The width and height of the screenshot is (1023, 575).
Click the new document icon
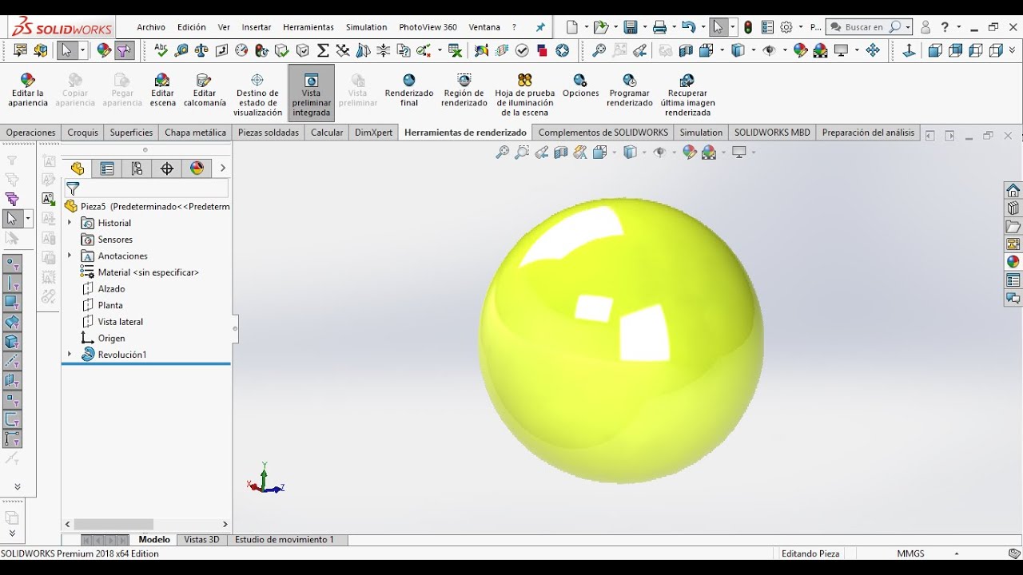coord(572,27)
